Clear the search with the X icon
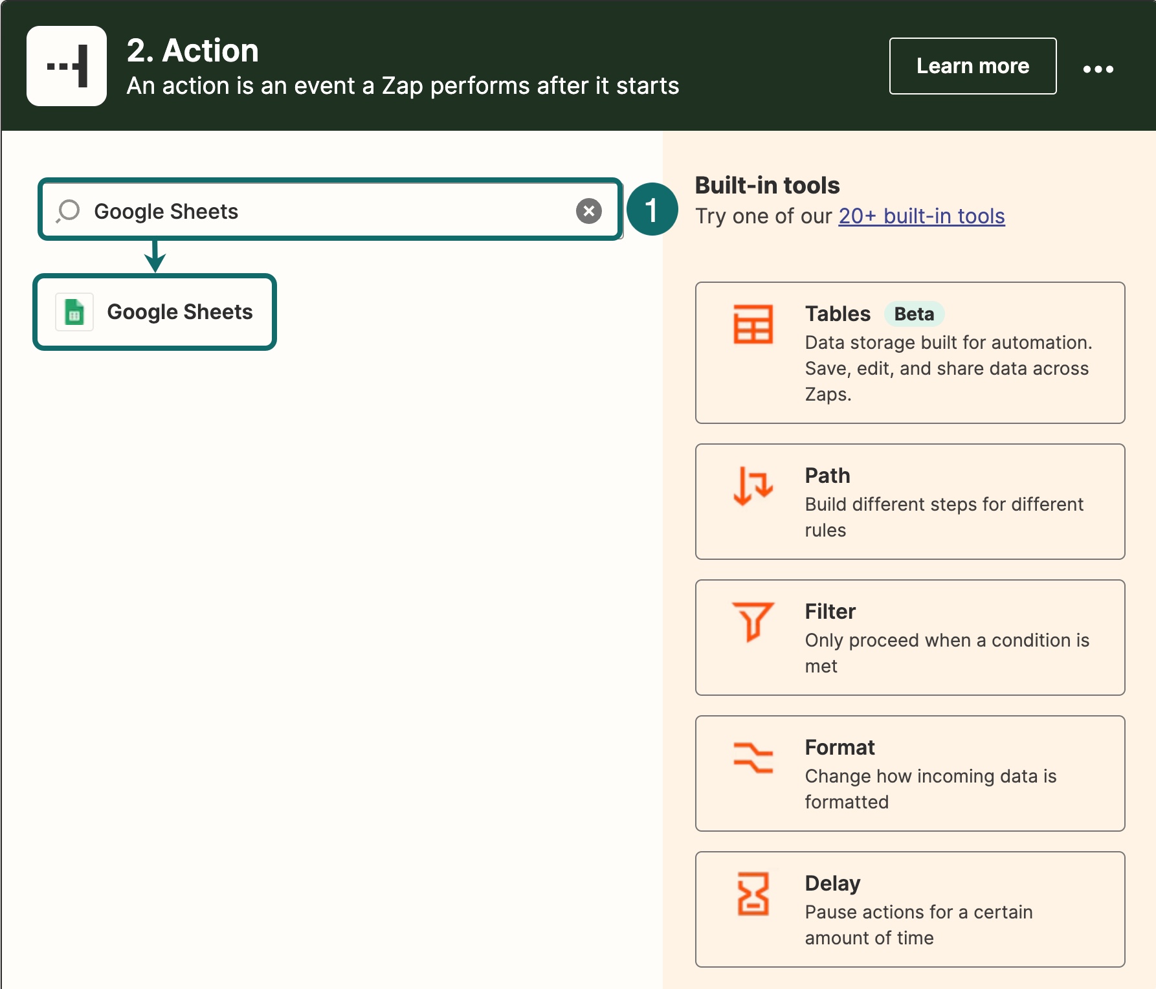 tap(588, 211)
